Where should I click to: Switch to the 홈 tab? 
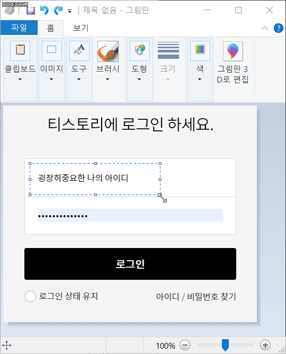tap(50, 28)
